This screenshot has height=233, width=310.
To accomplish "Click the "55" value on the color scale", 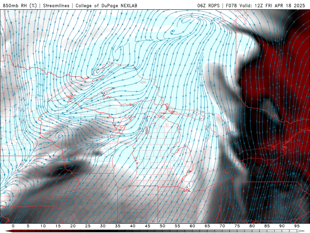I will (177, 226).
